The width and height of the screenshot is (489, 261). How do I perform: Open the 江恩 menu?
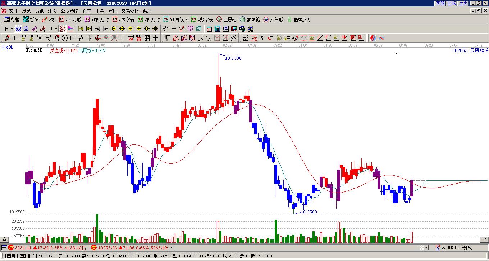(x=52, y=11)
